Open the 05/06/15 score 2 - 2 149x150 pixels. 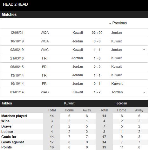coord(97,67)
